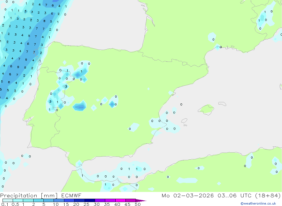This screenshot has height=206, width=282.
Task: Click the 5–10 mm legend swatch
Action: point(49,200)
